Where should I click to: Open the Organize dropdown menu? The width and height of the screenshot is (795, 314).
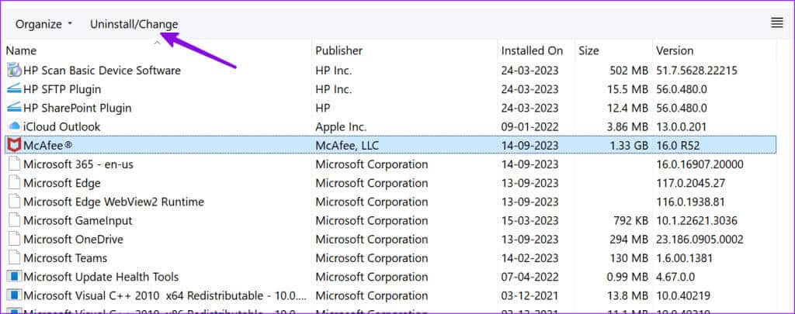point(43,24)
